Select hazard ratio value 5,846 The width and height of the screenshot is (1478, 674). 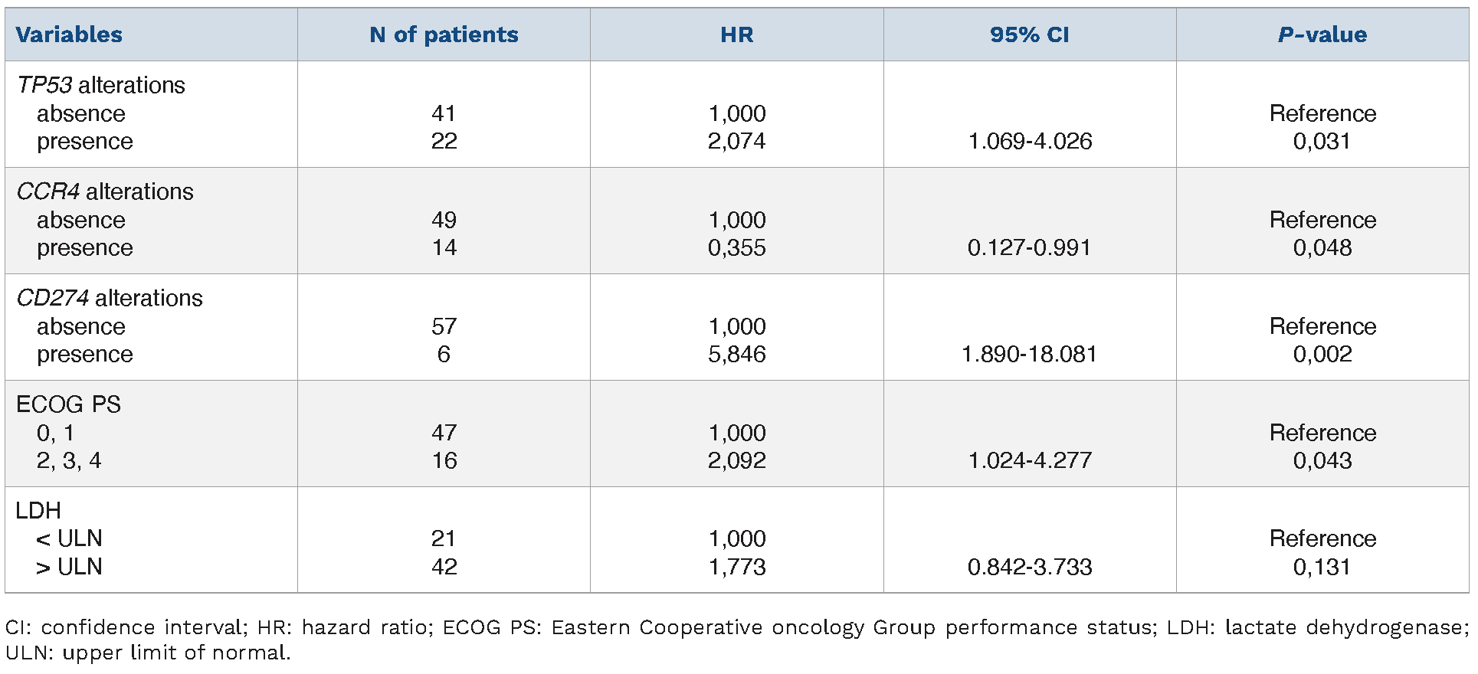pyautogui.click(x=736, y=354)
